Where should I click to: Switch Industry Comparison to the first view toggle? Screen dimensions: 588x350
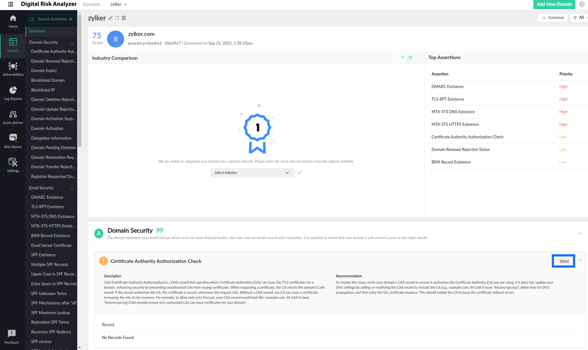(x=403, y=58)
